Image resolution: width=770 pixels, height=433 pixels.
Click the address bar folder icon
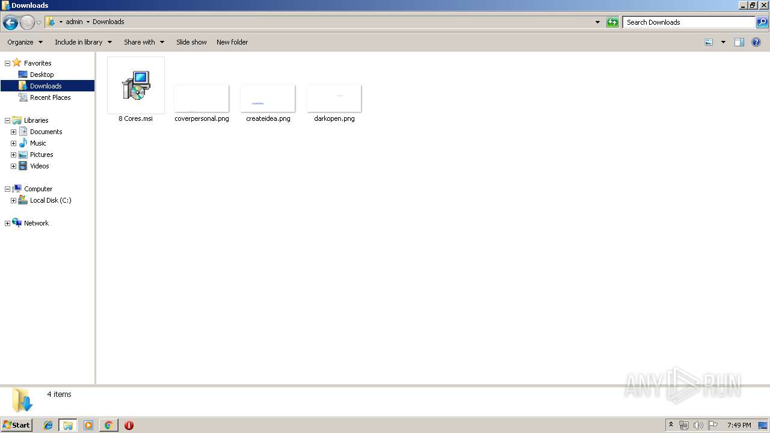tap(51, 22)
